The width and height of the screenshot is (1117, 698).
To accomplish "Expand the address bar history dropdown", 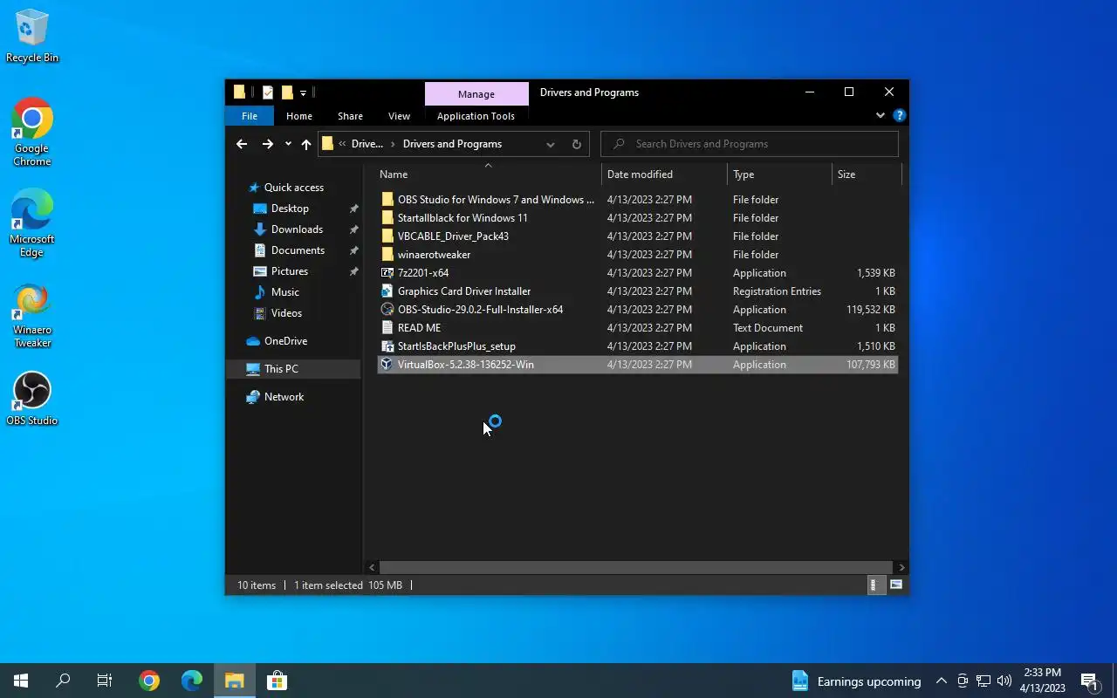I will coord(551,144).
